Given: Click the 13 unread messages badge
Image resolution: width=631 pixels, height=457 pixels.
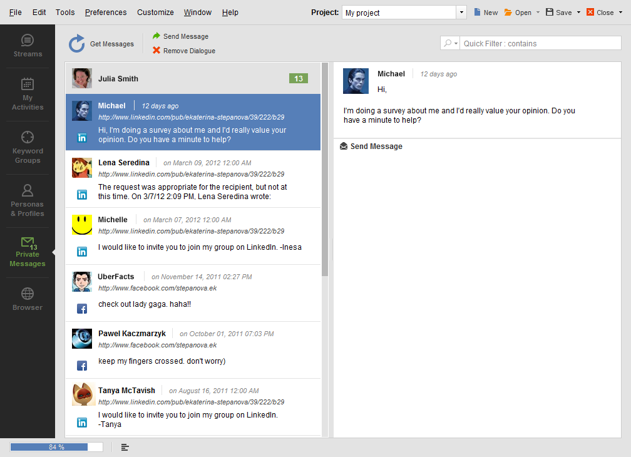Looking at the screenshot, I should pos(299,78).
